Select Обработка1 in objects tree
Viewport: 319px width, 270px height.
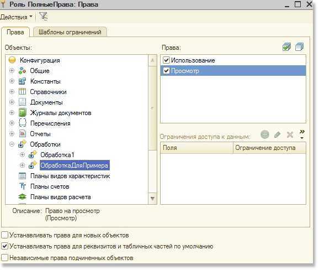(x=57, y=155)
